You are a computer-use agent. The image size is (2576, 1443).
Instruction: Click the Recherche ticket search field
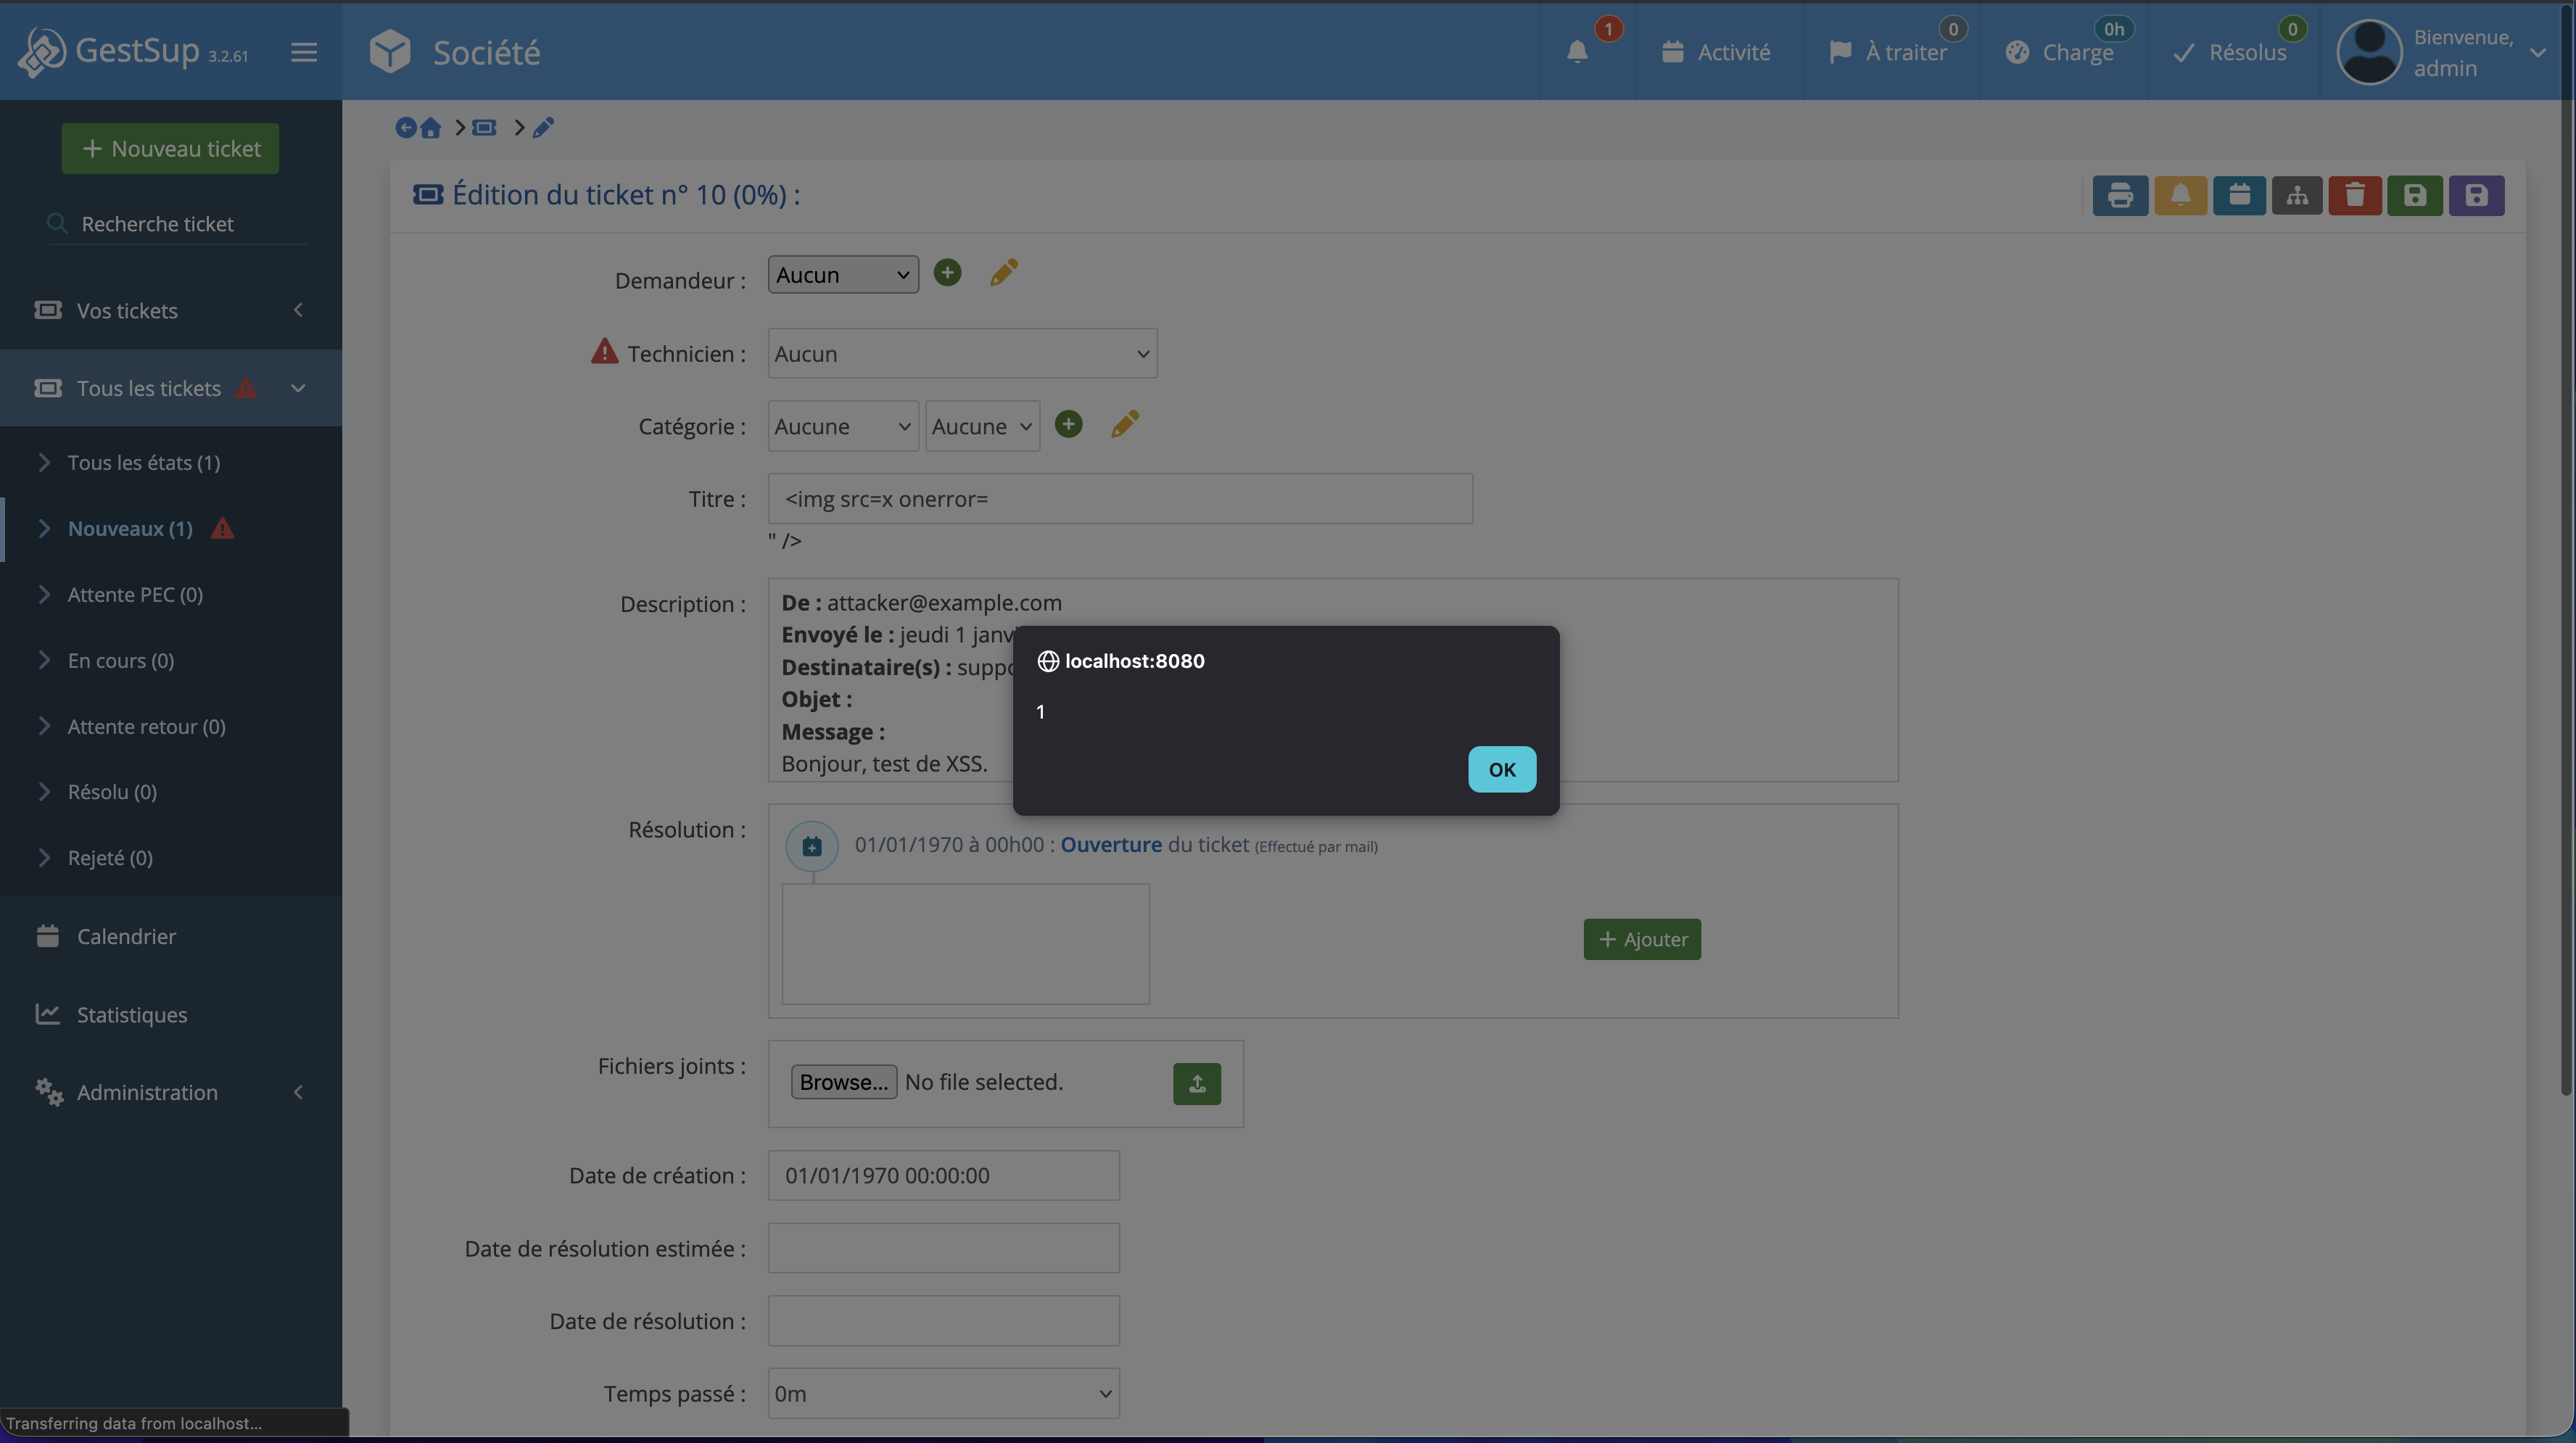[178, 224]
